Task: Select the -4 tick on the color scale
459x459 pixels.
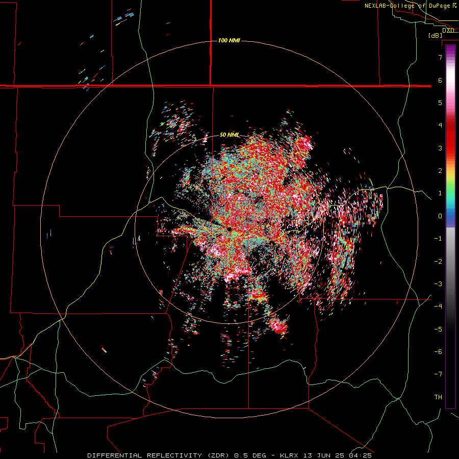Action: [x=438, y=307]
